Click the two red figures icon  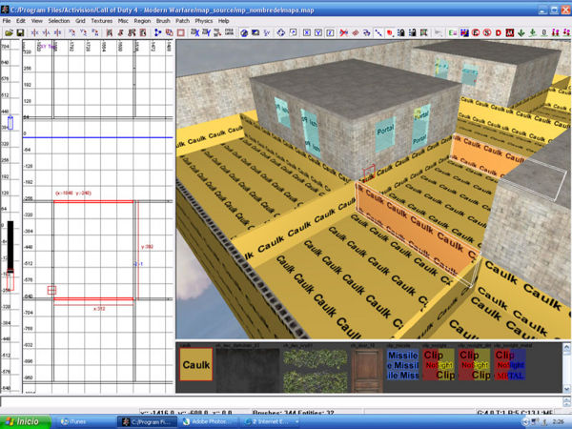click(555, 32)
